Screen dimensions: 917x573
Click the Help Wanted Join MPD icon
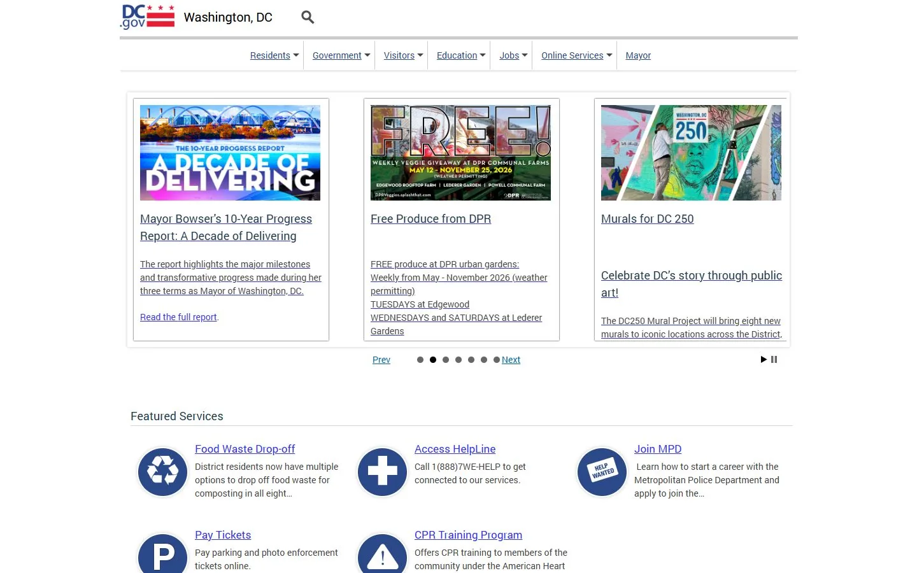[x=602, y=472]
